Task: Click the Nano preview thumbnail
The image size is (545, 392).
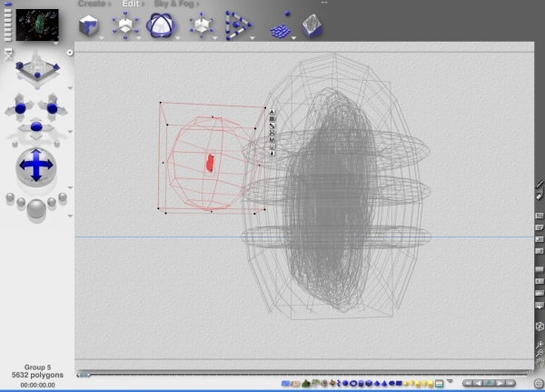Action: point(37,25)
